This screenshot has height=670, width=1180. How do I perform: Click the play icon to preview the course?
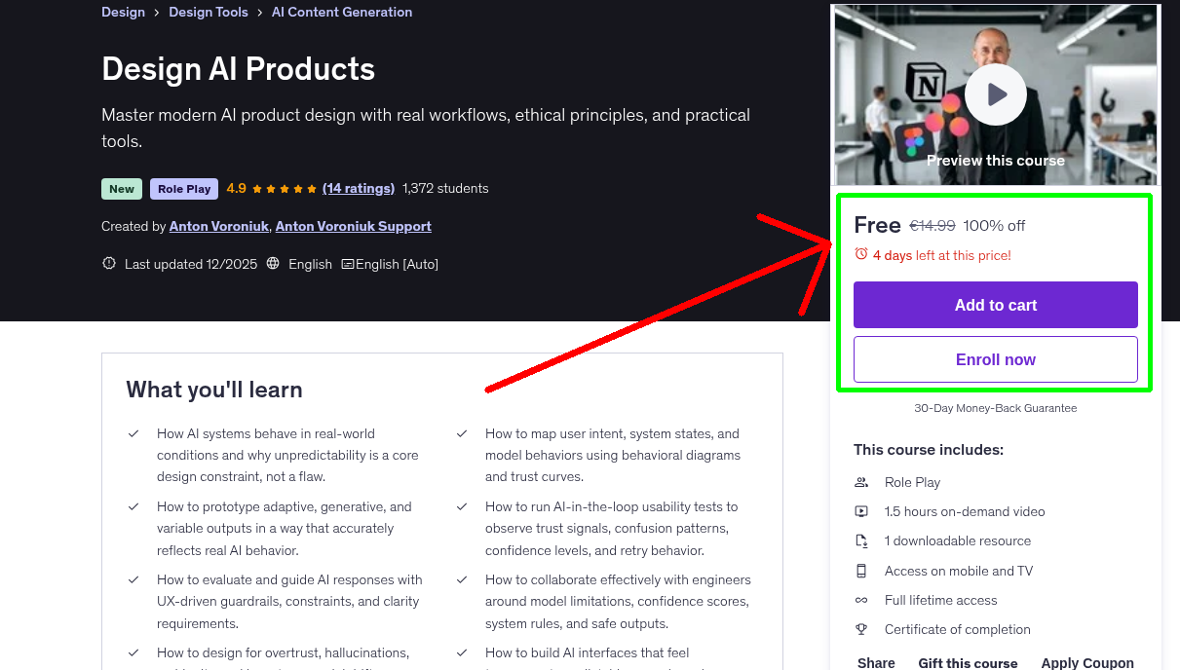pyautogui.click(x=995, y=94)
